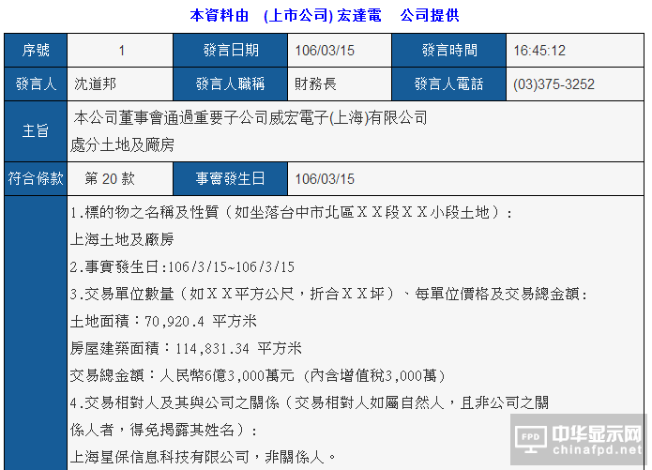
Task: Click the subject line mentioning 威宏電子(上海)有限公司
Action: pyautogui.click(x=250, y=118)
